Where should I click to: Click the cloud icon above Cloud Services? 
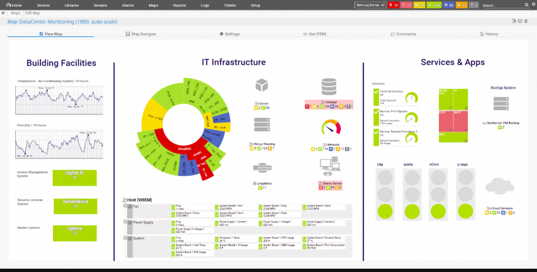click(500, 186)
